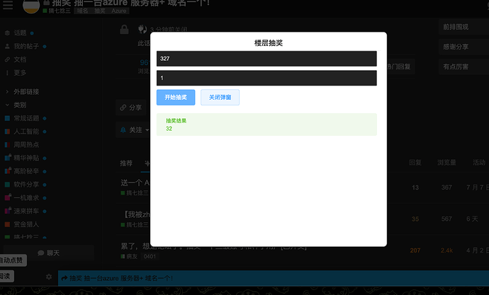The image size is (489, 295).
Task: Click the 0401 tag on last topic
Action: tap(150, 256)
